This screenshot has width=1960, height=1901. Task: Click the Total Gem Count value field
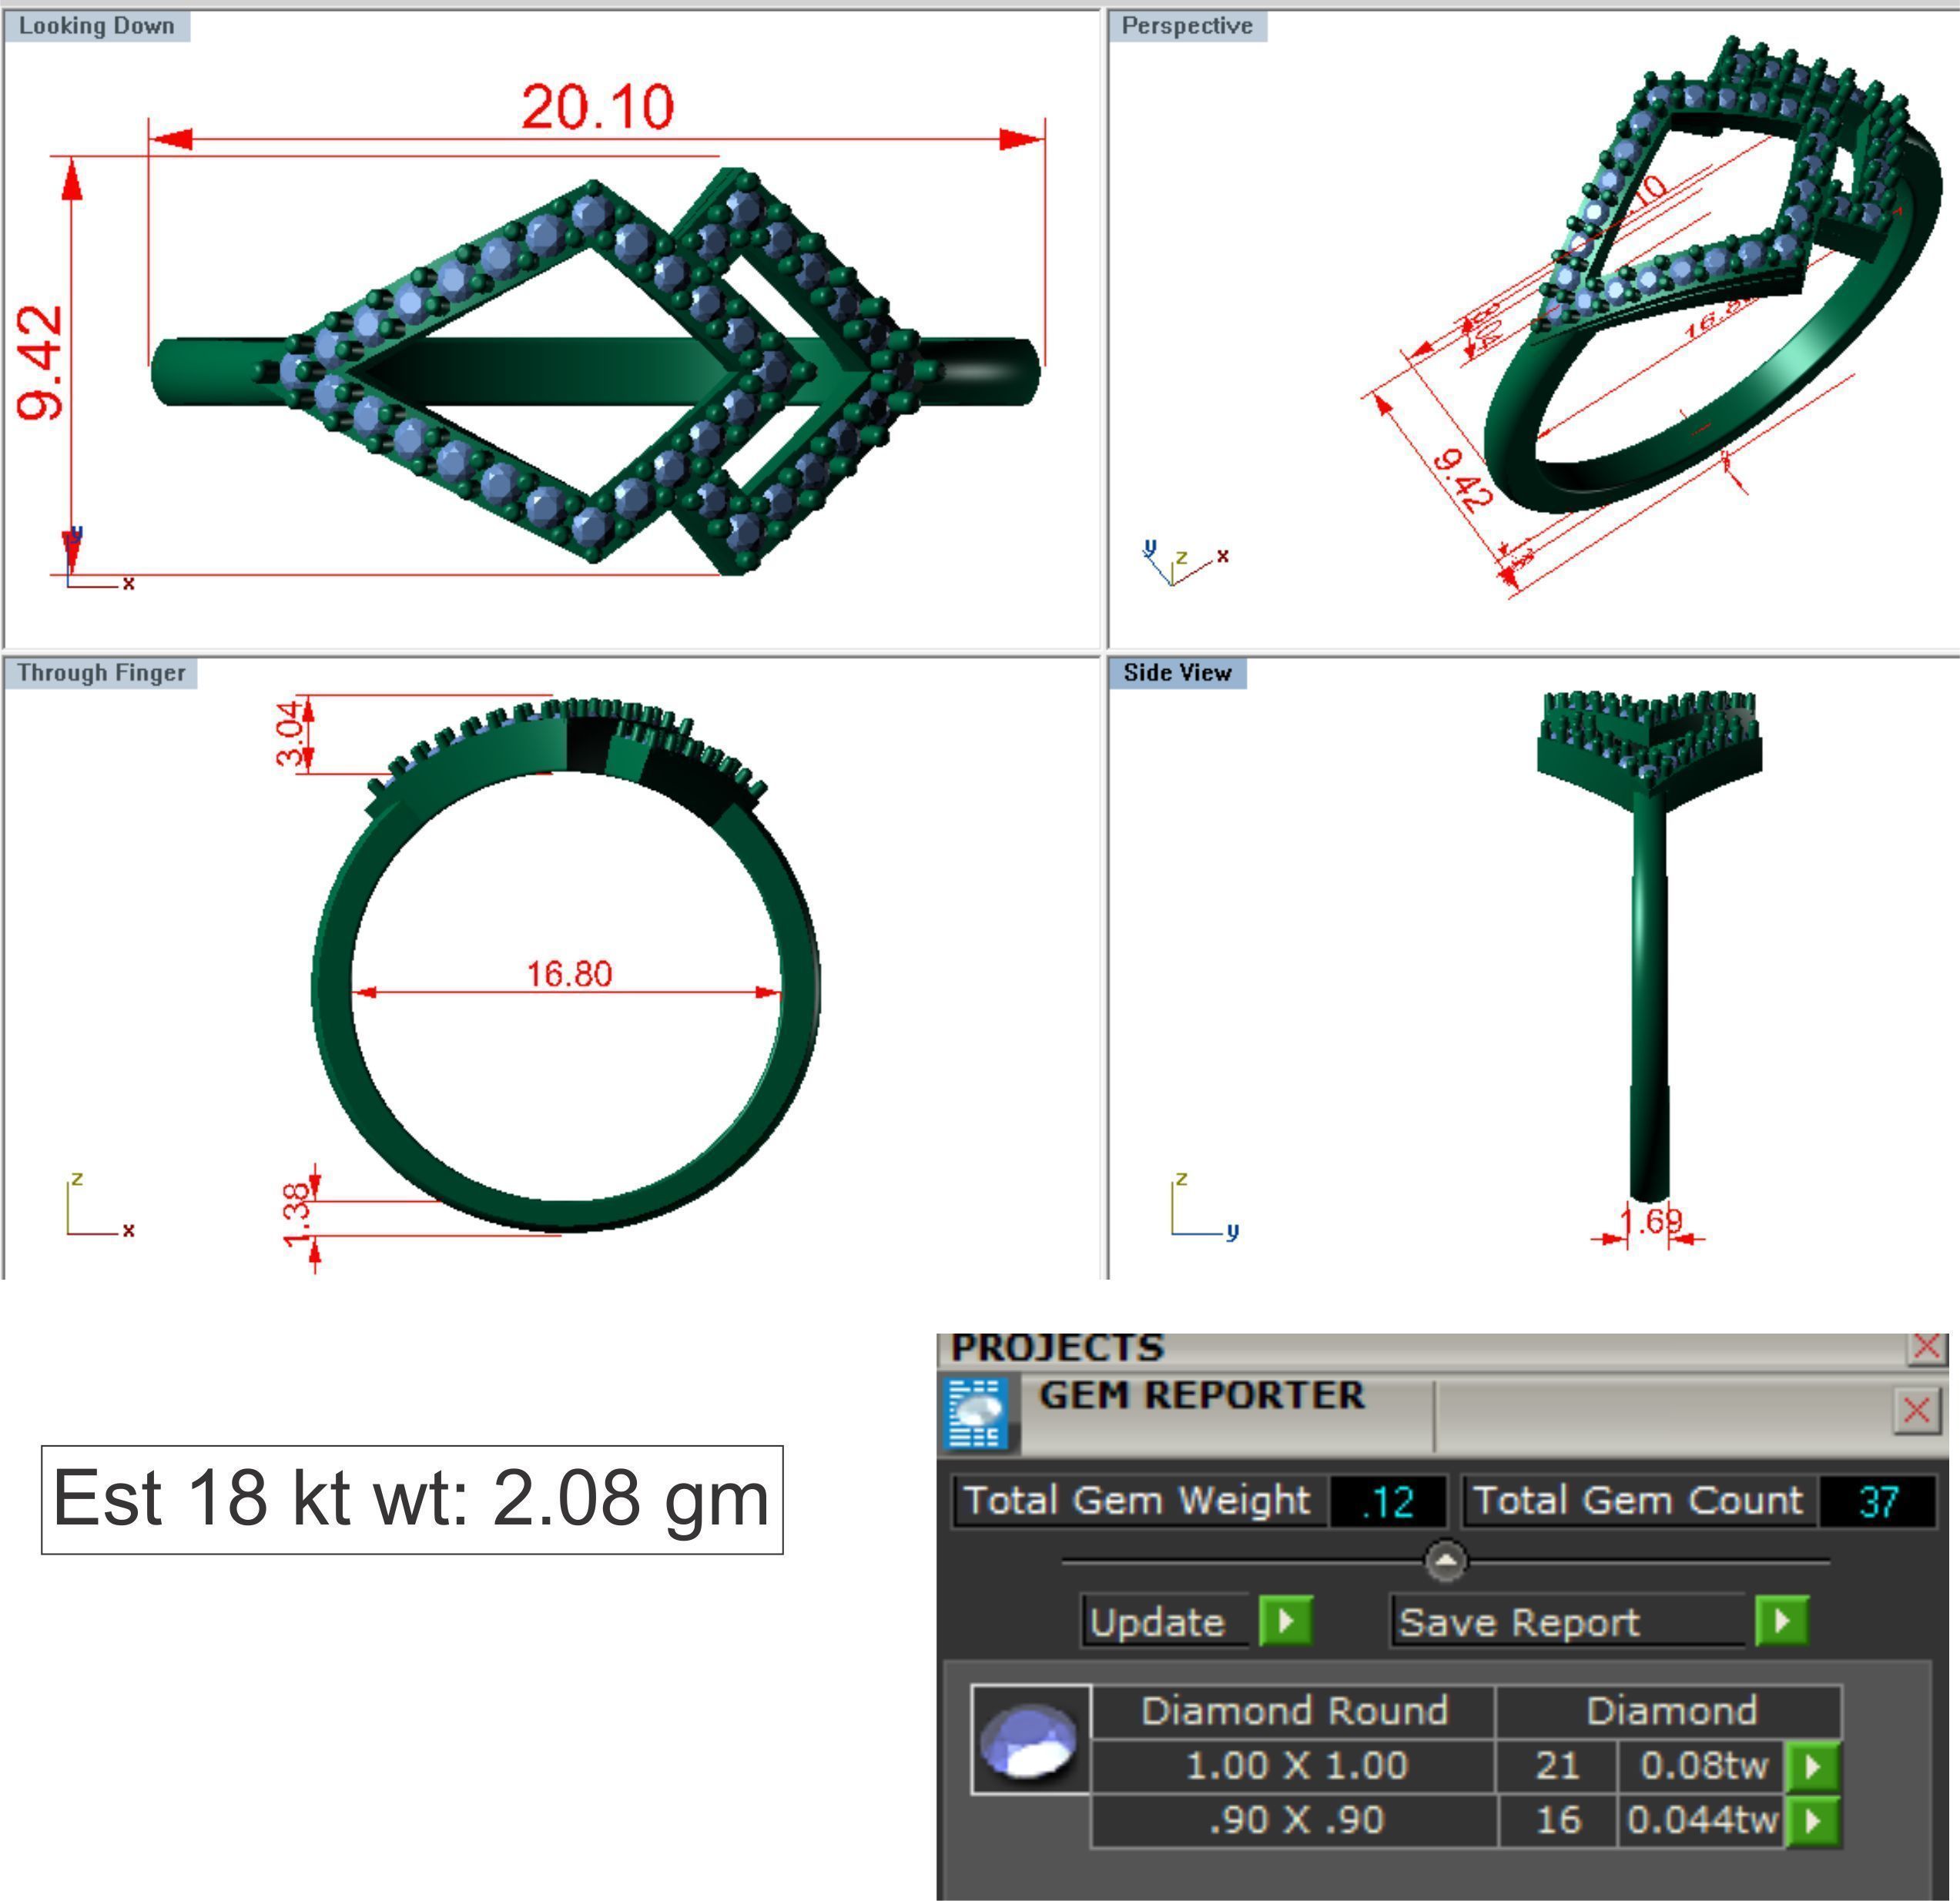[x=1877, y=1501]
